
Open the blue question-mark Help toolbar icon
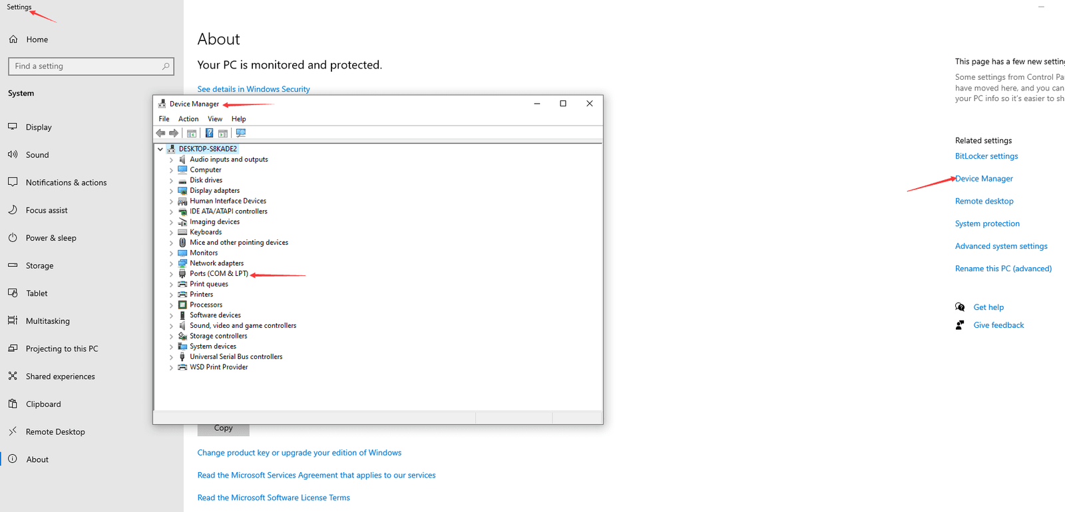pyautogui.click(x=209, y=133)
